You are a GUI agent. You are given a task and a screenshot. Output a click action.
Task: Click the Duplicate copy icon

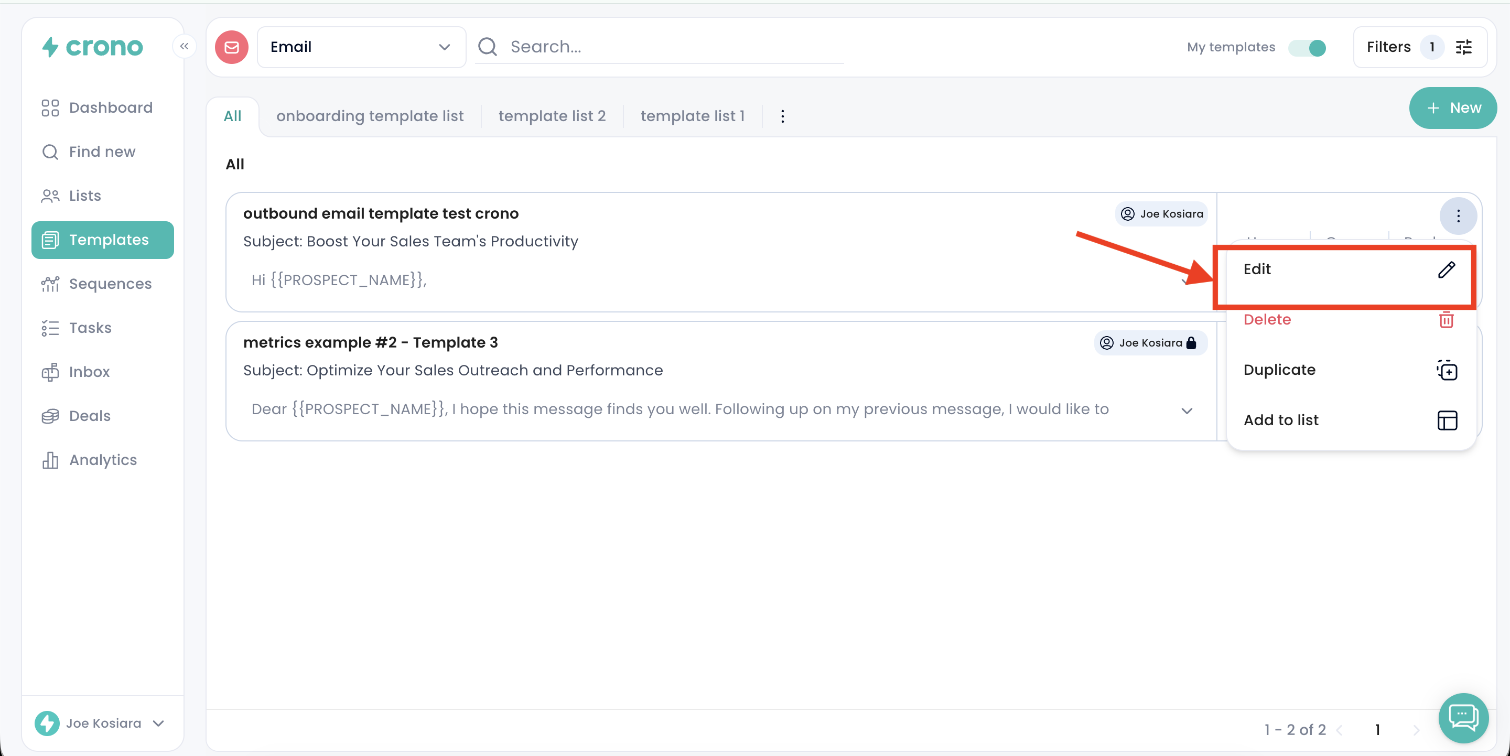[x=1446, y=370]
